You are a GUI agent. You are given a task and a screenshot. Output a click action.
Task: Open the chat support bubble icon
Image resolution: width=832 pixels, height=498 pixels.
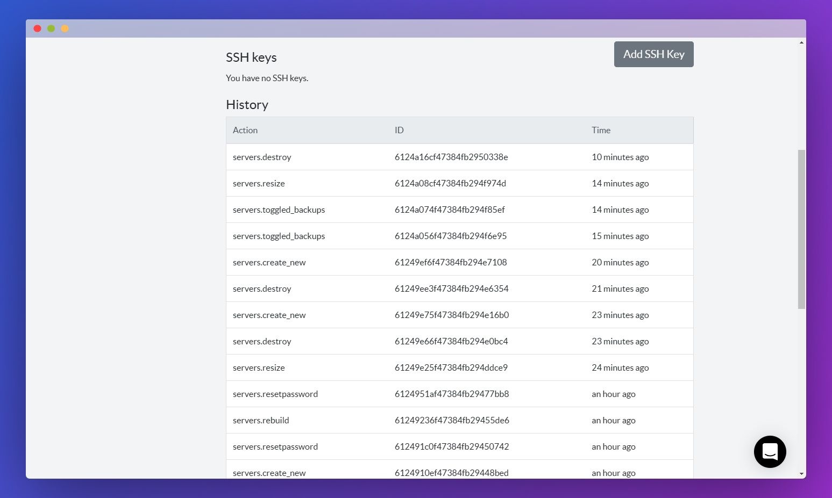coord(770,452)
